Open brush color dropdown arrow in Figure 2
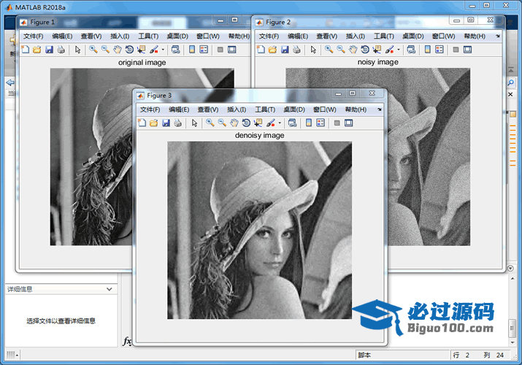 [399, 50]
